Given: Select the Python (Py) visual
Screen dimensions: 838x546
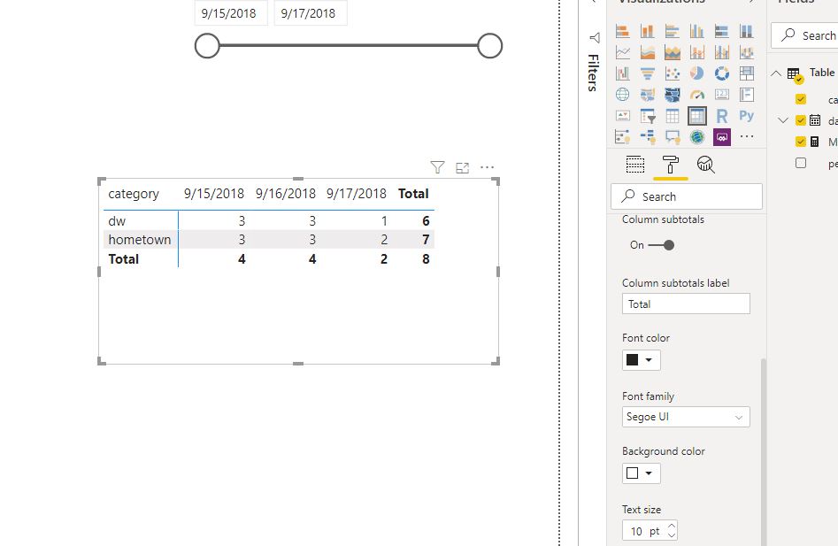Looking at the screenshot, I should [x=747, y=116].
